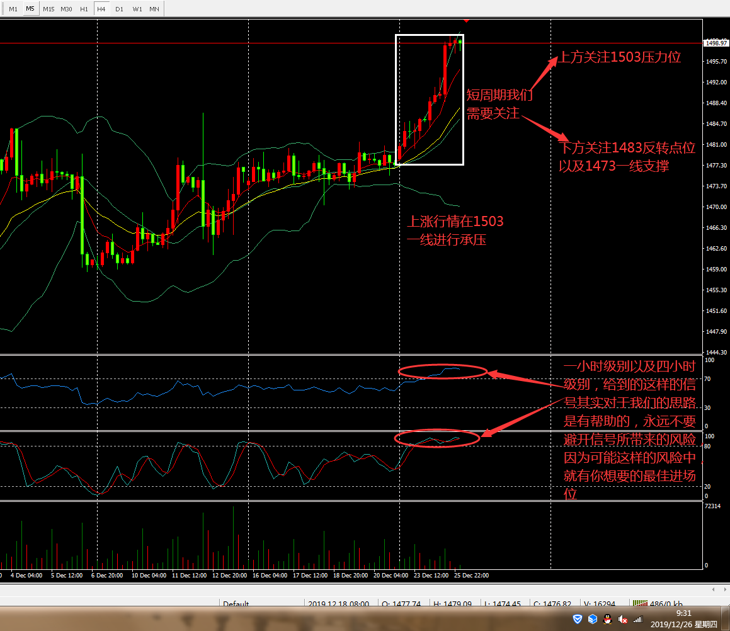
Task: Select the W1 weekly timeframe
Action: point(137,9)
